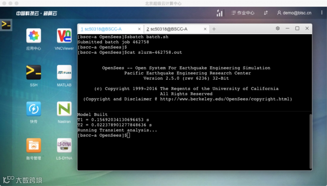The width and height of the screenshot is (327, 186).
Task: Open terminal settings gear icon
Action: [x=278, y=28]
